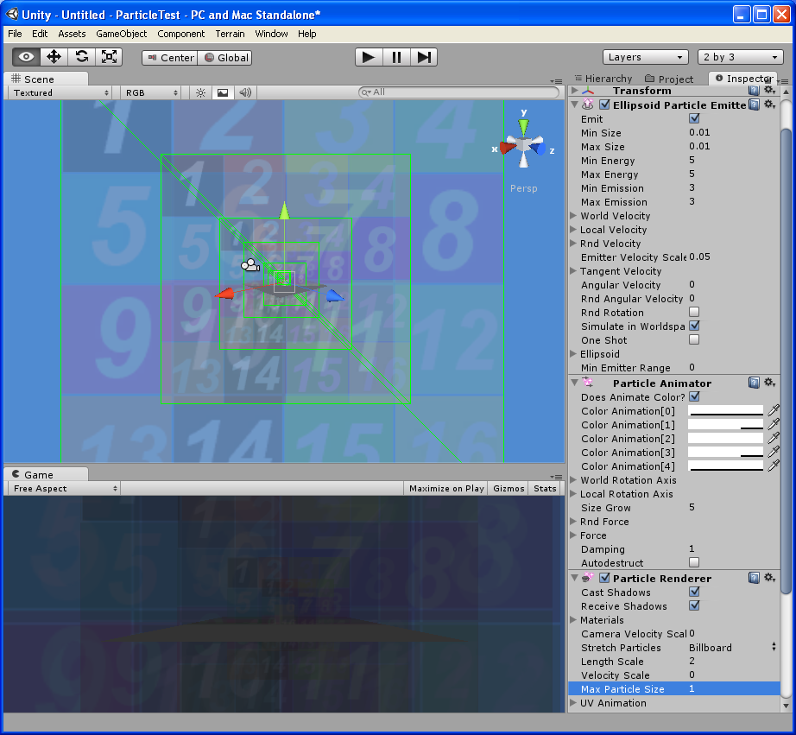
Task: Toggle scene lighting sun icon
Action: [200, 92]
